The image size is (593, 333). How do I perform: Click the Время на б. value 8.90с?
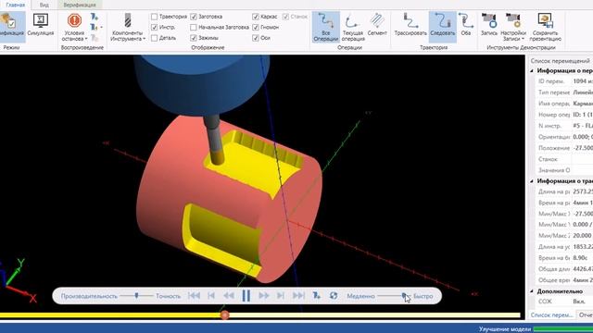[x=581, y=258]
